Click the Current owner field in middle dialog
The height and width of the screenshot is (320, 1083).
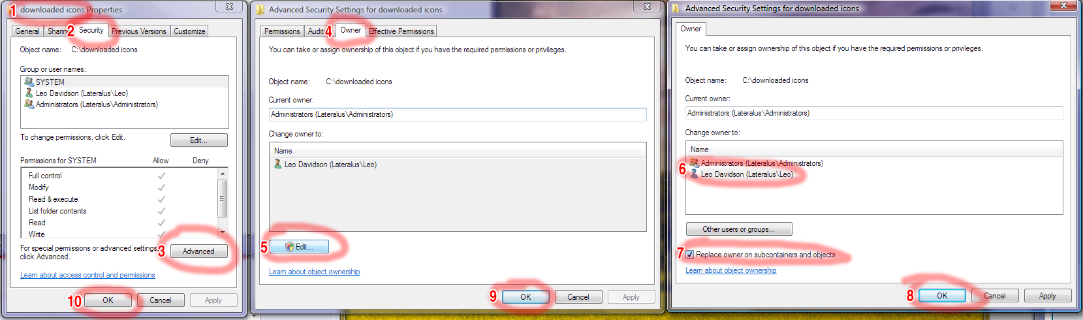(458, 114)
